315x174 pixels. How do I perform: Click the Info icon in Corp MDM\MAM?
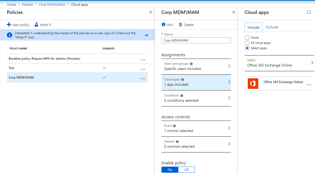tap(164, 25)
